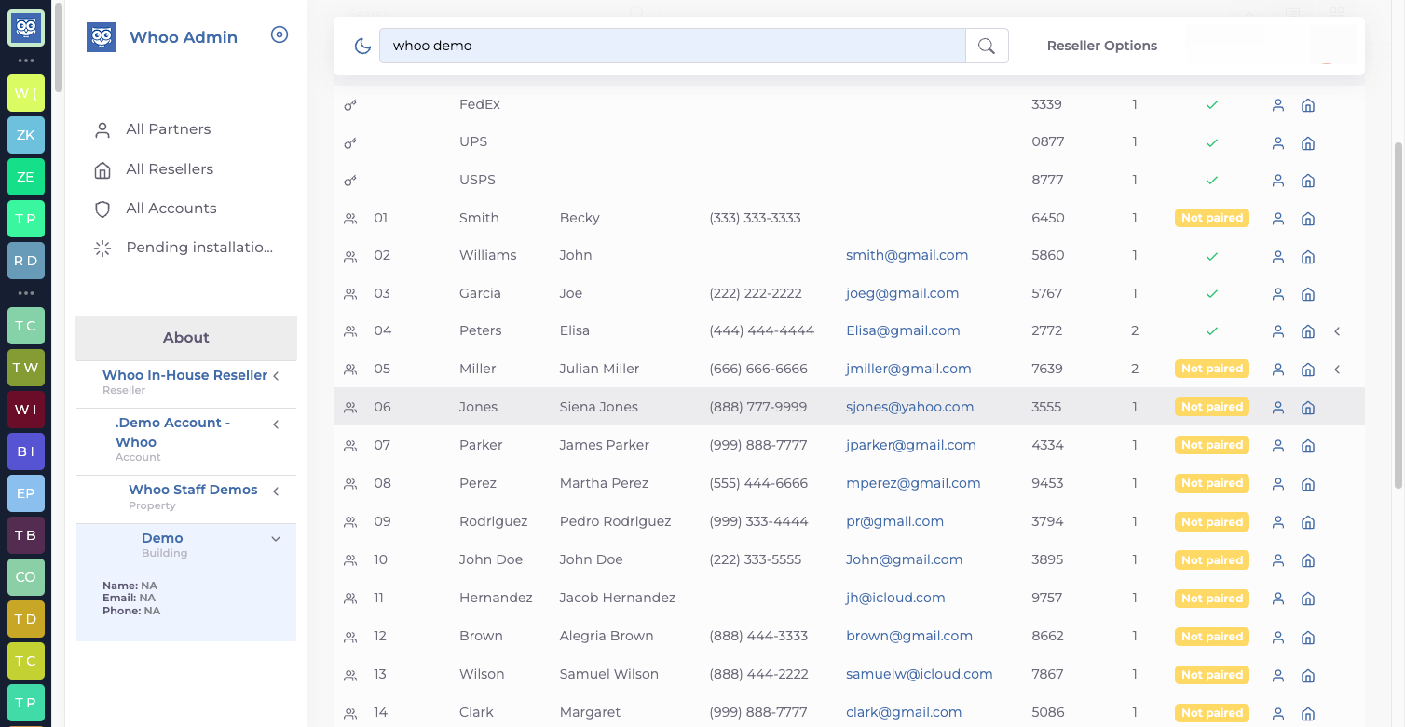Expand row chevron for Peters Elisa
Screen dimensions: 1405x727
coord(1337,331)
